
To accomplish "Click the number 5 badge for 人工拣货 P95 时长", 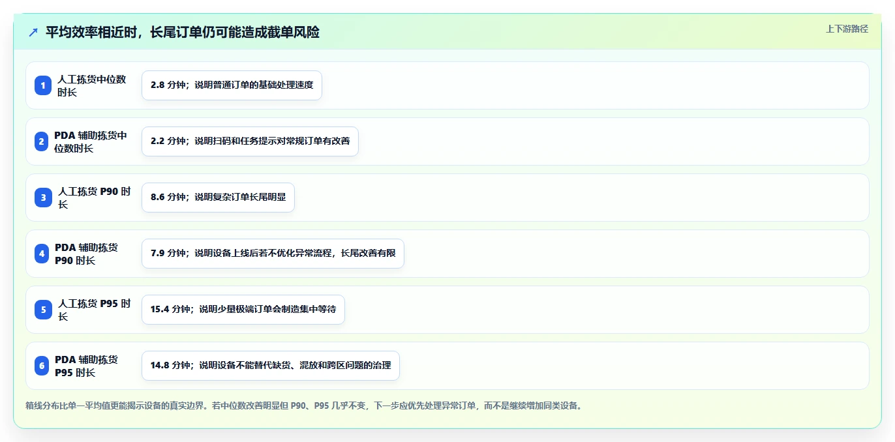I will tap(43, 310).
